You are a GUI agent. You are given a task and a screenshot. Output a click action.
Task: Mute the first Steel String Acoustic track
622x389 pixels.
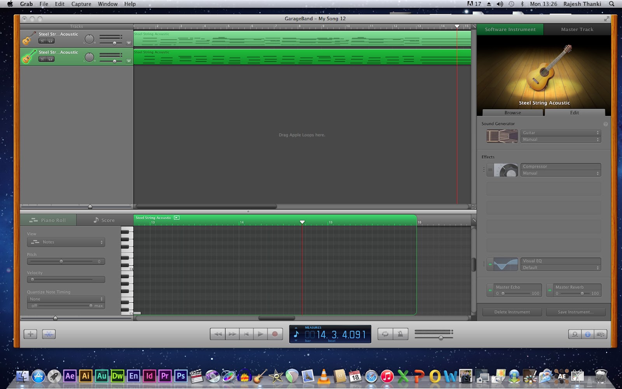pyautogui.click(x=43, y=41)
